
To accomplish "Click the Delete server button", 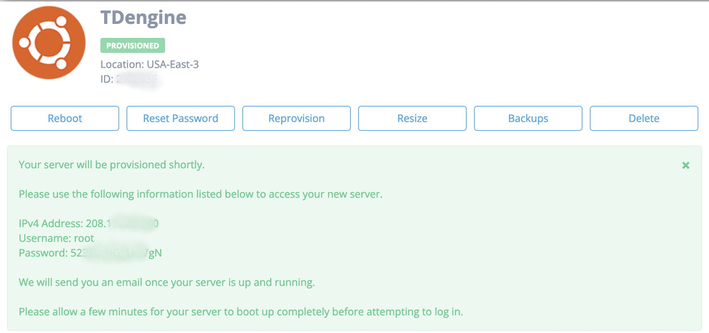I will click(643, 118).
